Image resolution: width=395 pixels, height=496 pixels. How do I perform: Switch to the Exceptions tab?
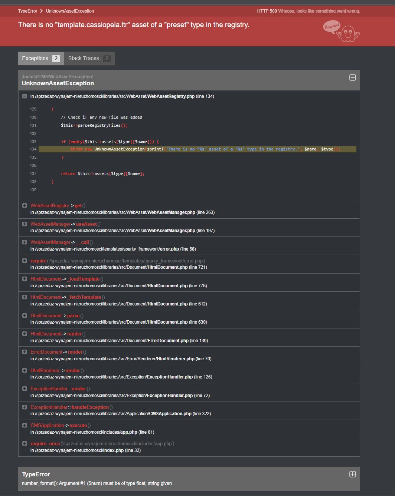pos(41,58)
